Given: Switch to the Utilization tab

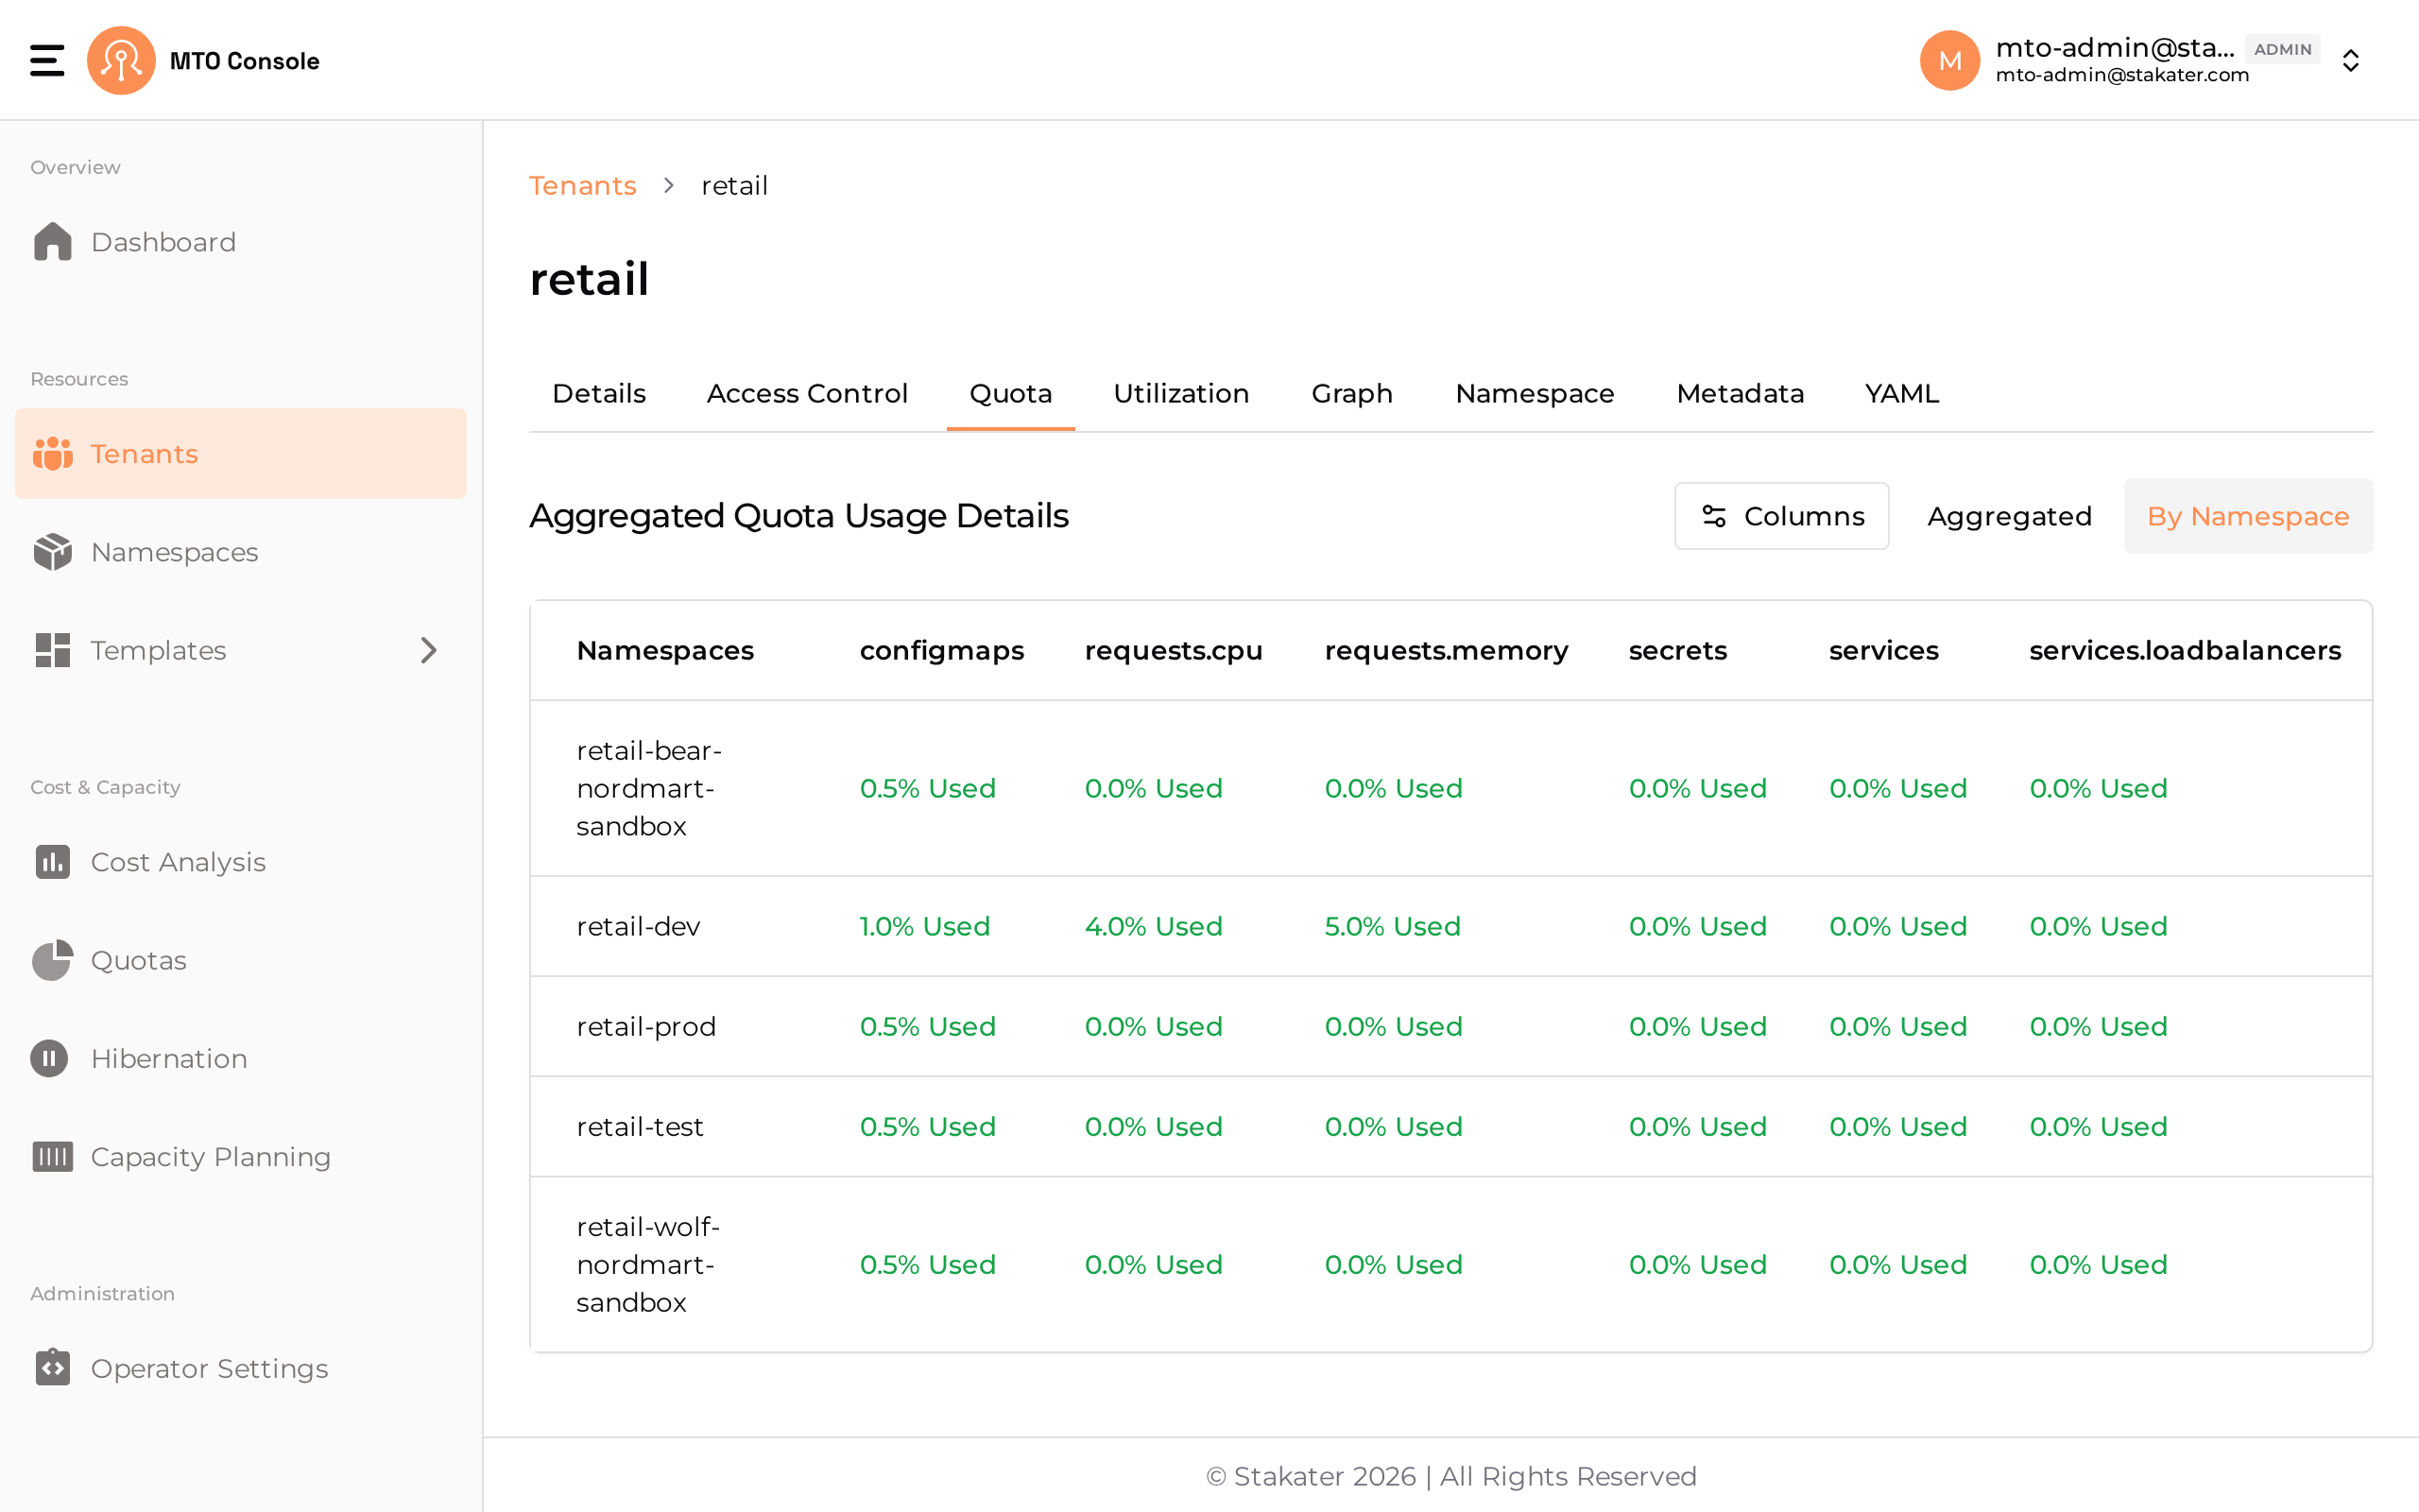Looking at the screenshot, I should click(1180, 394).
